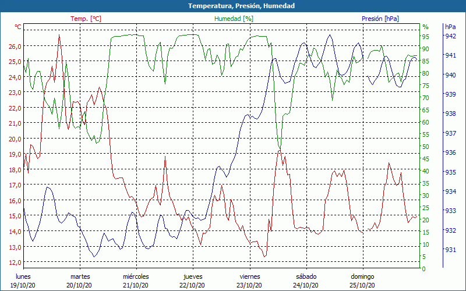
Task: Click the 940 pressure axis value
Action: click(x=450, y=75)
